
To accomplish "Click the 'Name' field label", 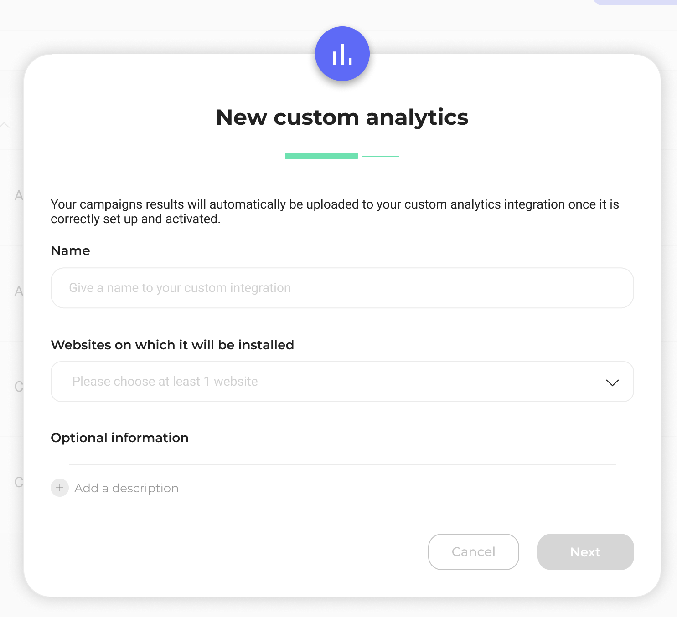I will pyautogui.click(x=71, y=251).
